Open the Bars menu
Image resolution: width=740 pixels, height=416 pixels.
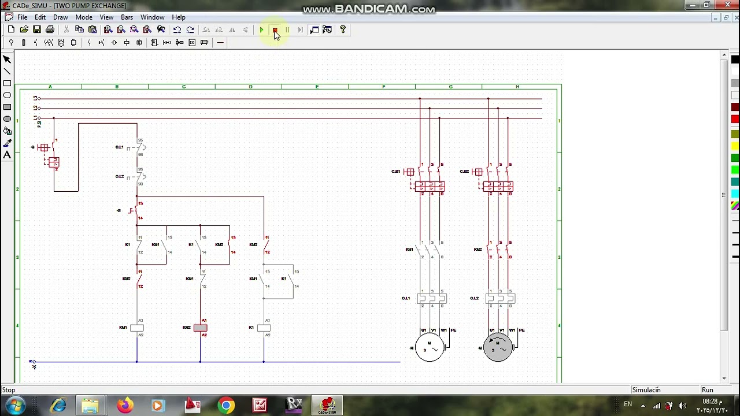click(x=127, y=17)
